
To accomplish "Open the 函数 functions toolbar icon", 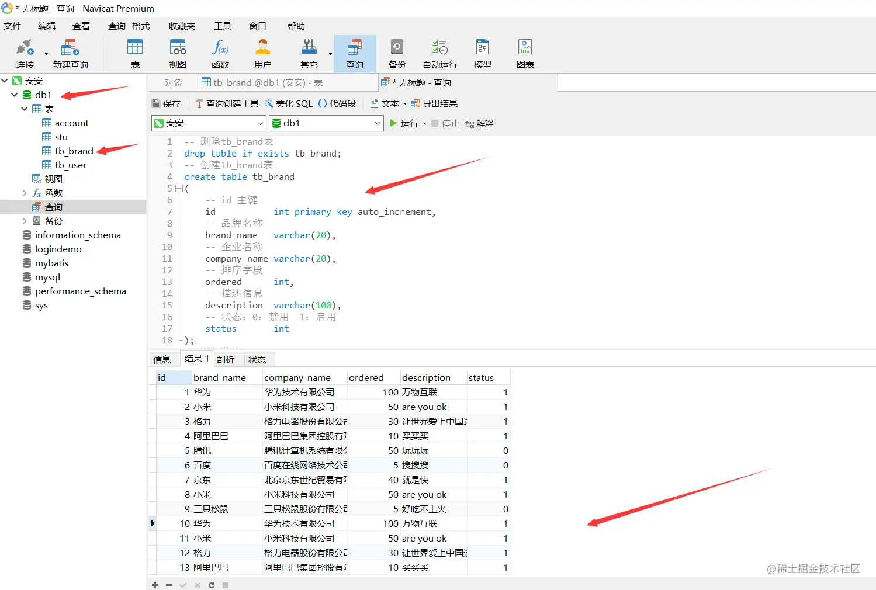I will (220, 54).
